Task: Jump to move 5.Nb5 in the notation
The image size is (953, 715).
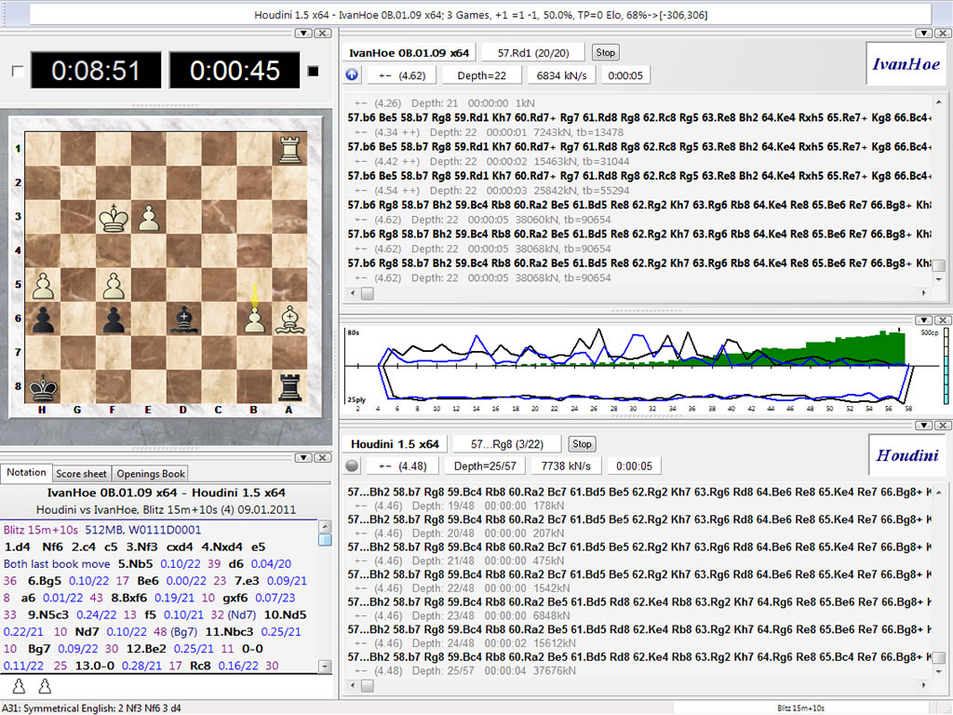Action: pos(136,563)
